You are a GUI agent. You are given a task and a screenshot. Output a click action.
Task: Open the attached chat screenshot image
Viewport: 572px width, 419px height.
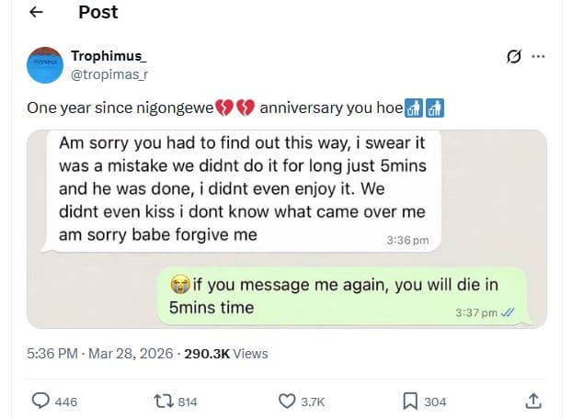286,228
